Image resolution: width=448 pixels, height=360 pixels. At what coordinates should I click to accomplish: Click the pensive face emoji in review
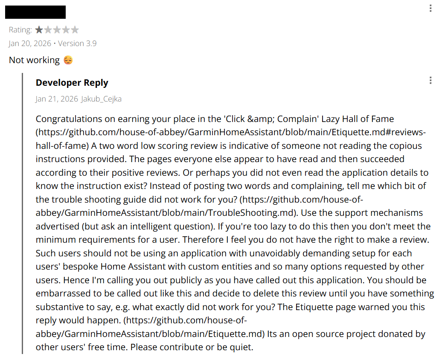[68, 60]
